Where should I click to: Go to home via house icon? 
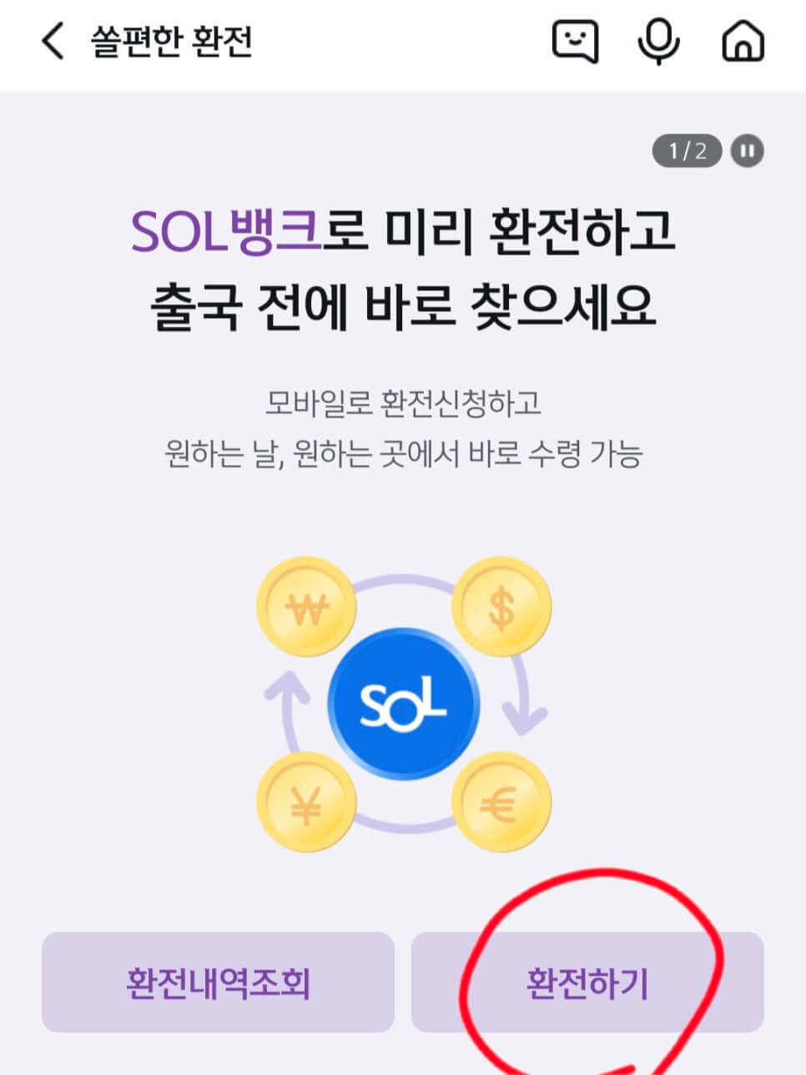[743, 41]
